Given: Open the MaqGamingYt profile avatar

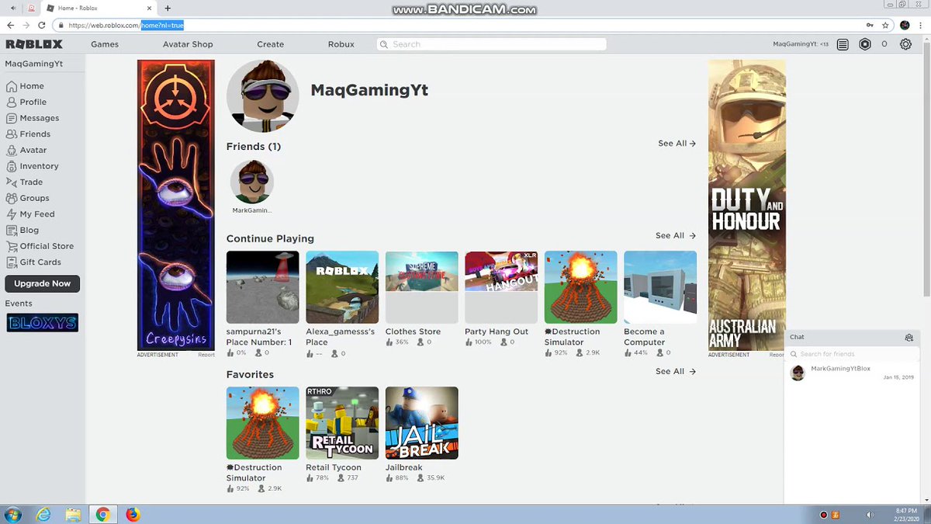Looking at the screenshot, I should click(x=263, y=96).
